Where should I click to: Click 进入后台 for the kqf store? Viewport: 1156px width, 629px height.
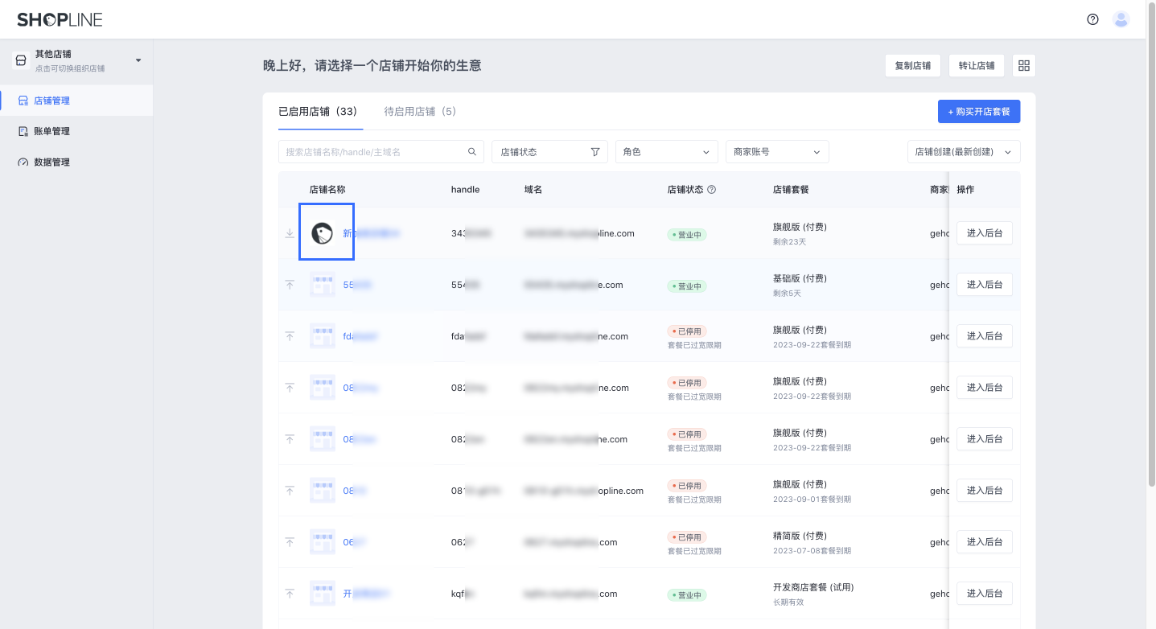click(x=985, y=594)
